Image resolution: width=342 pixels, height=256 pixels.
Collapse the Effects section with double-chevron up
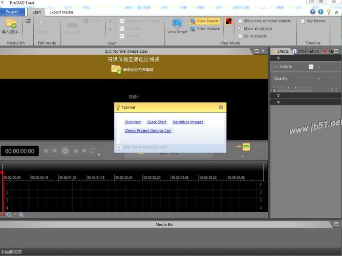point(278,58)
